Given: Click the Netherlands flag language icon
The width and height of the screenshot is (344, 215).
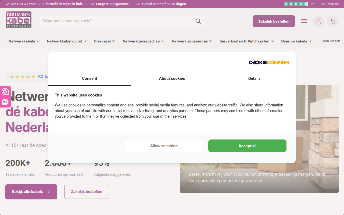Looking at the screenshot, I should click(x=304, y=21).
